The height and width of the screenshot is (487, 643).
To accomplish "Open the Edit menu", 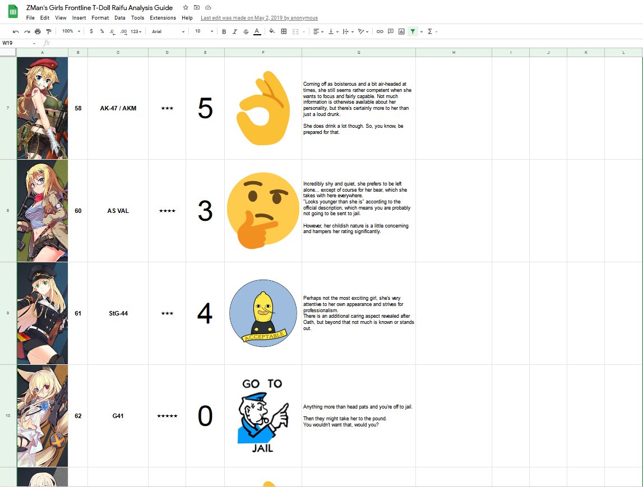I will [x=45, y=18].
